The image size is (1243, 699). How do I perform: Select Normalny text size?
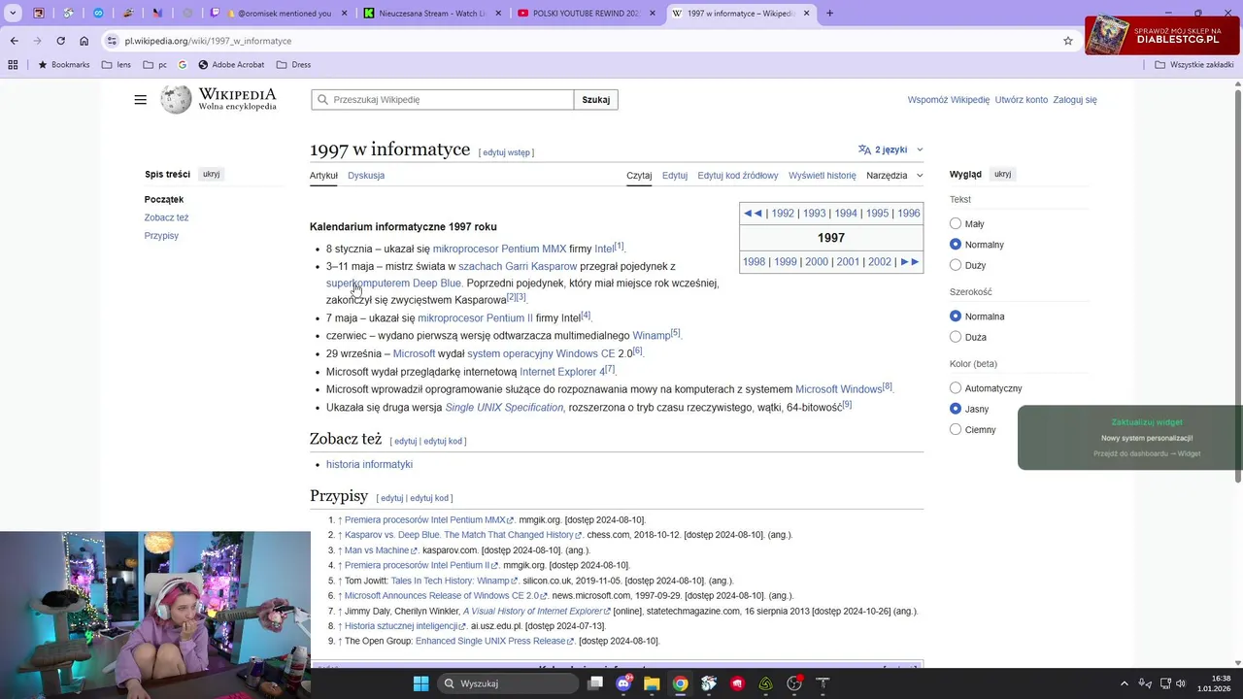click(x=956, y=245)
